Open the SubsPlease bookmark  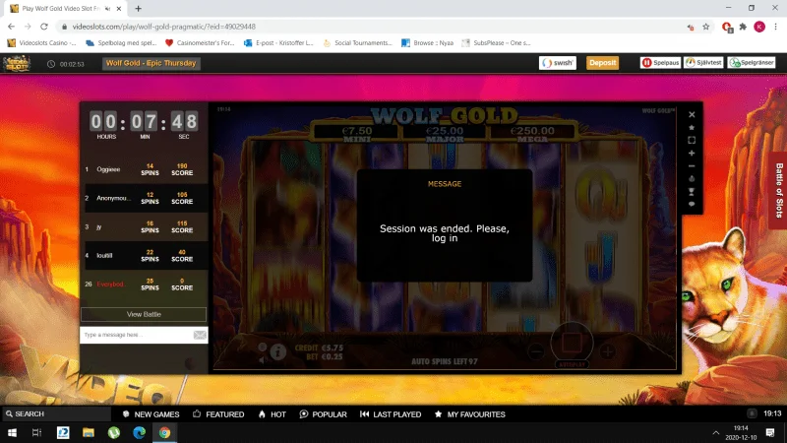(x=496, y=42)
